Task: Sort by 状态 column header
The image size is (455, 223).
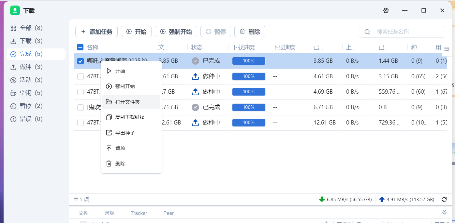Action: click(197, 47)
